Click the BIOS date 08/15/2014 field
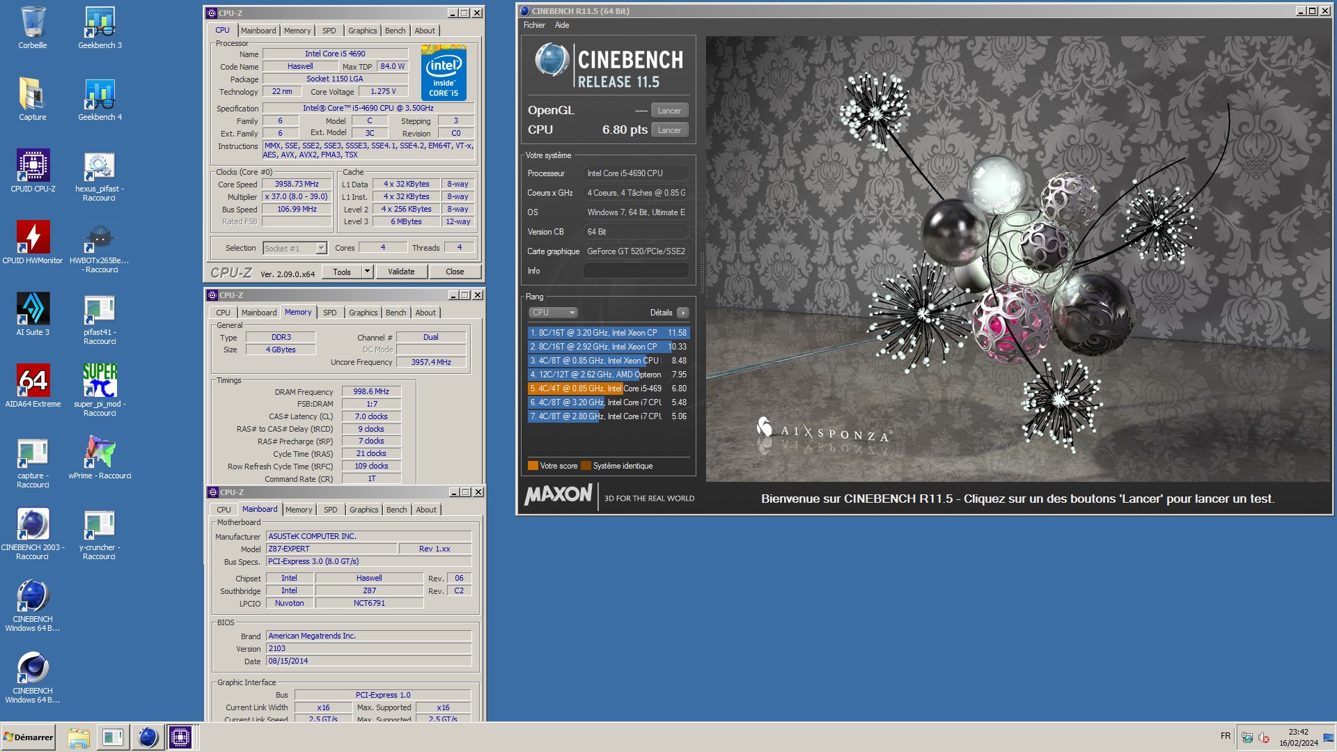Screen dimensions: 1337x752 [x=369, y=661]
